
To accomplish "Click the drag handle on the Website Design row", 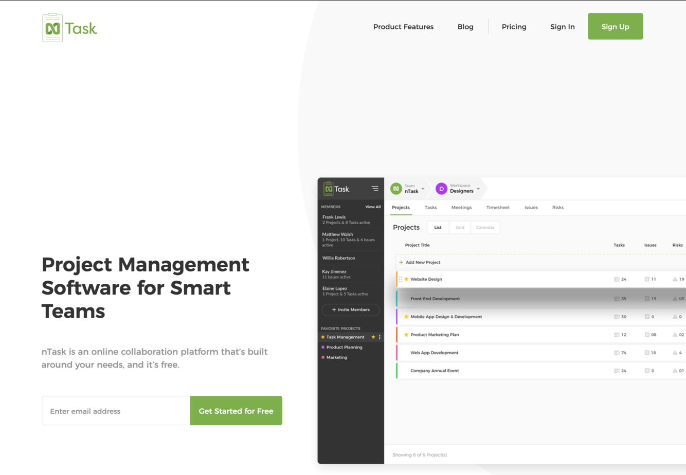I will point(401,279).
